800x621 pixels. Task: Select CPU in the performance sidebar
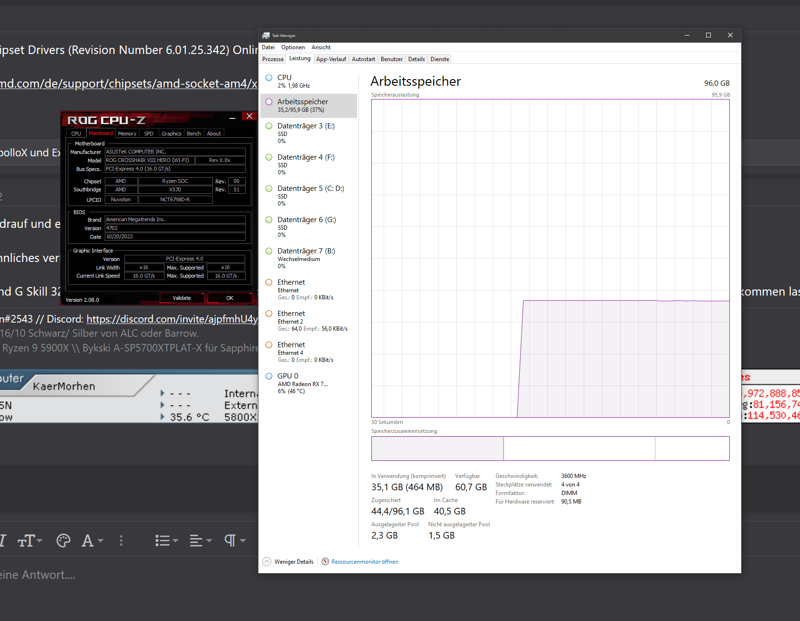(308, 81)
